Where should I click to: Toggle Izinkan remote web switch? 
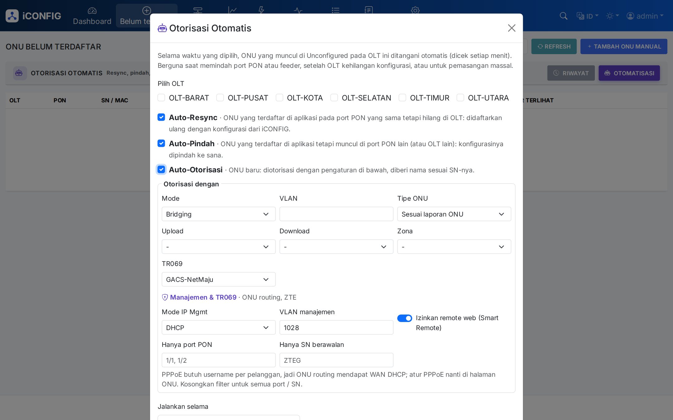tap(404, 318)
